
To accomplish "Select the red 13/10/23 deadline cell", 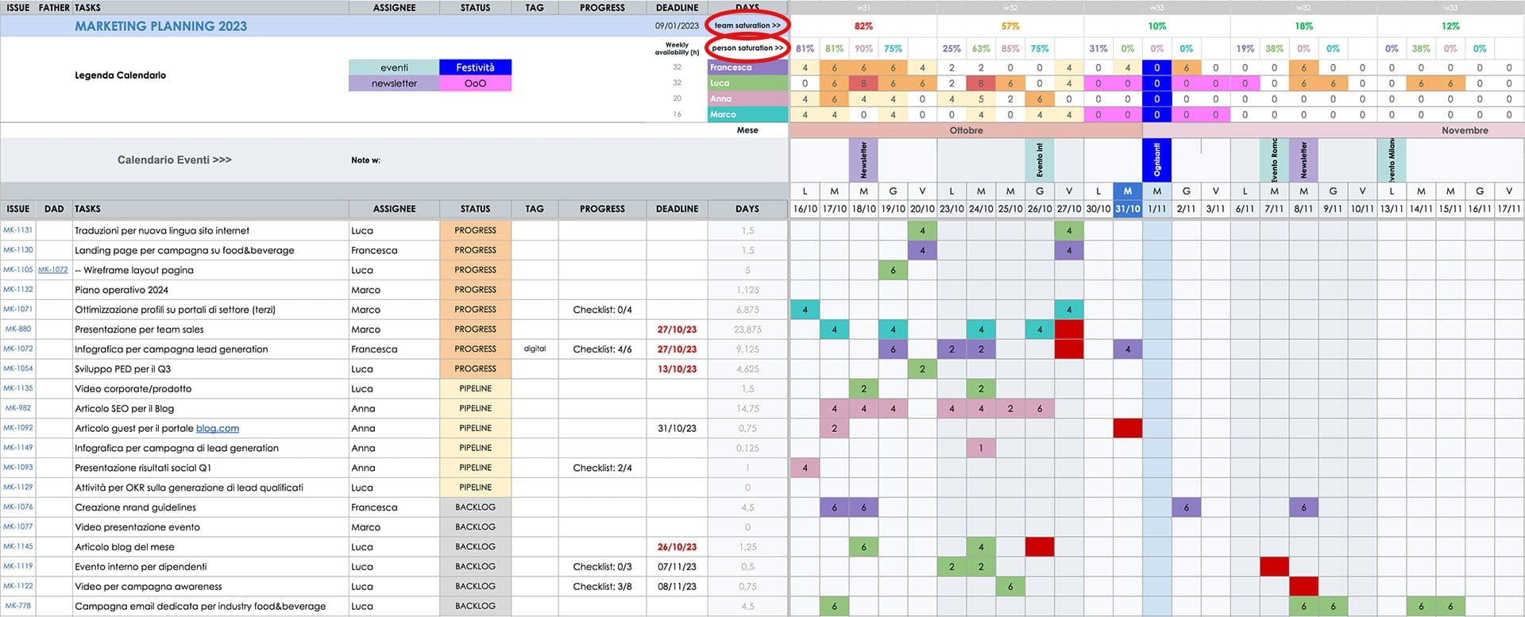I will pos(677,369).
